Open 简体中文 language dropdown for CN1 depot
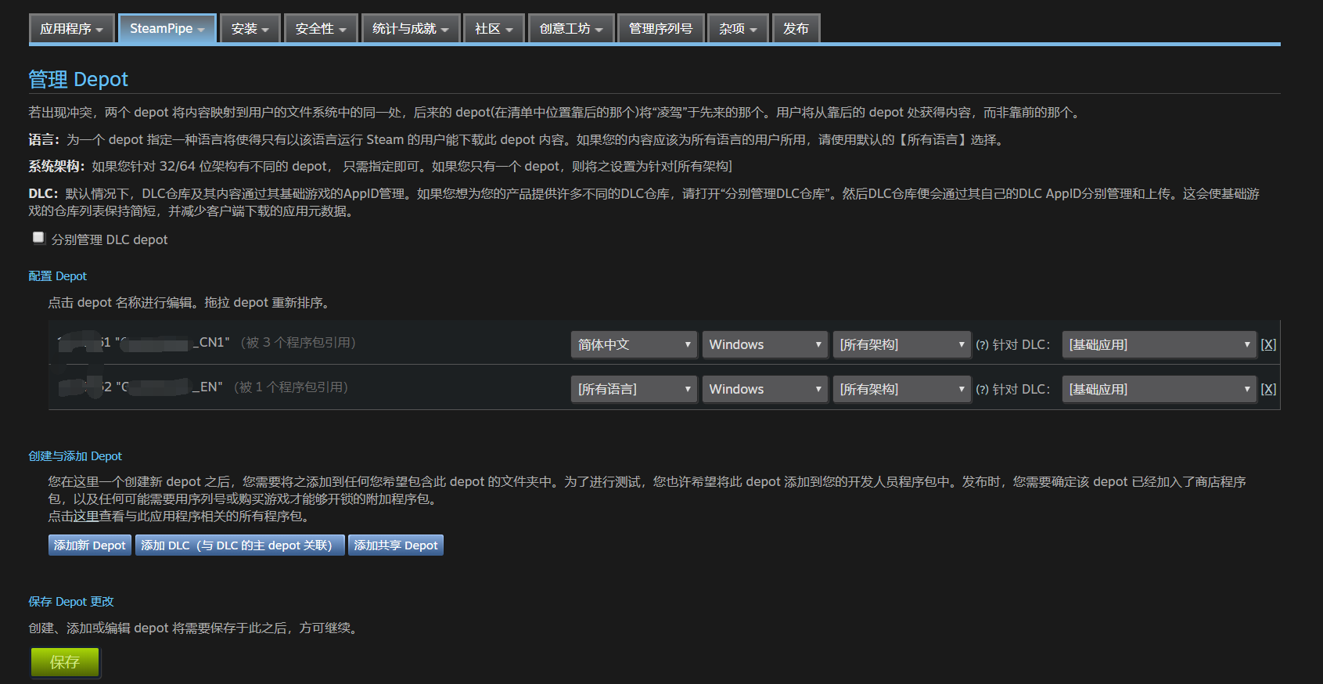This screenshot has width=1323, height=684. (634, 344)
